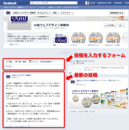This screenshot has height=130, width=129.
Task: Click 友達を検索 in the top bar
Action: pyautogui.click(x=118, y=3)
